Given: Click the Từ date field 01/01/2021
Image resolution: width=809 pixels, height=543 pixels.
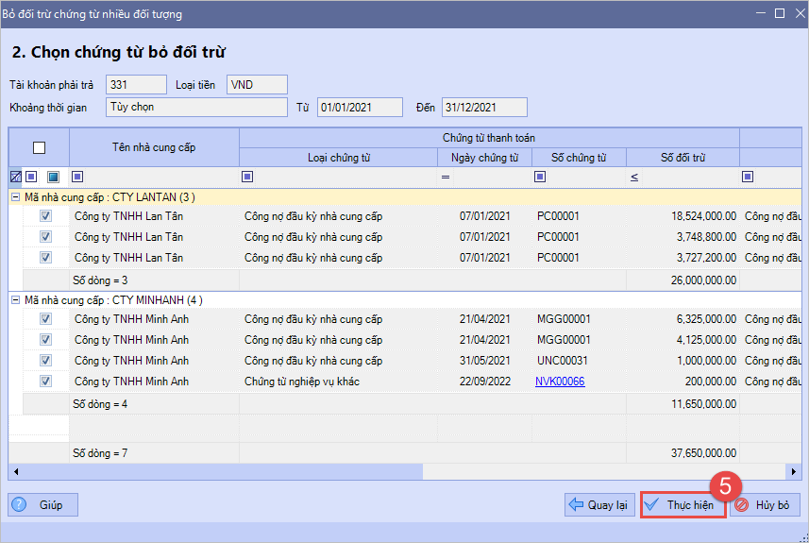Looking at the screenshot, I should point(360,108).
